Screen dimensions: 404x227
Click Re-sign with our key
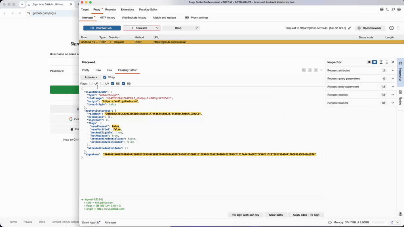(x=246, y=215)
